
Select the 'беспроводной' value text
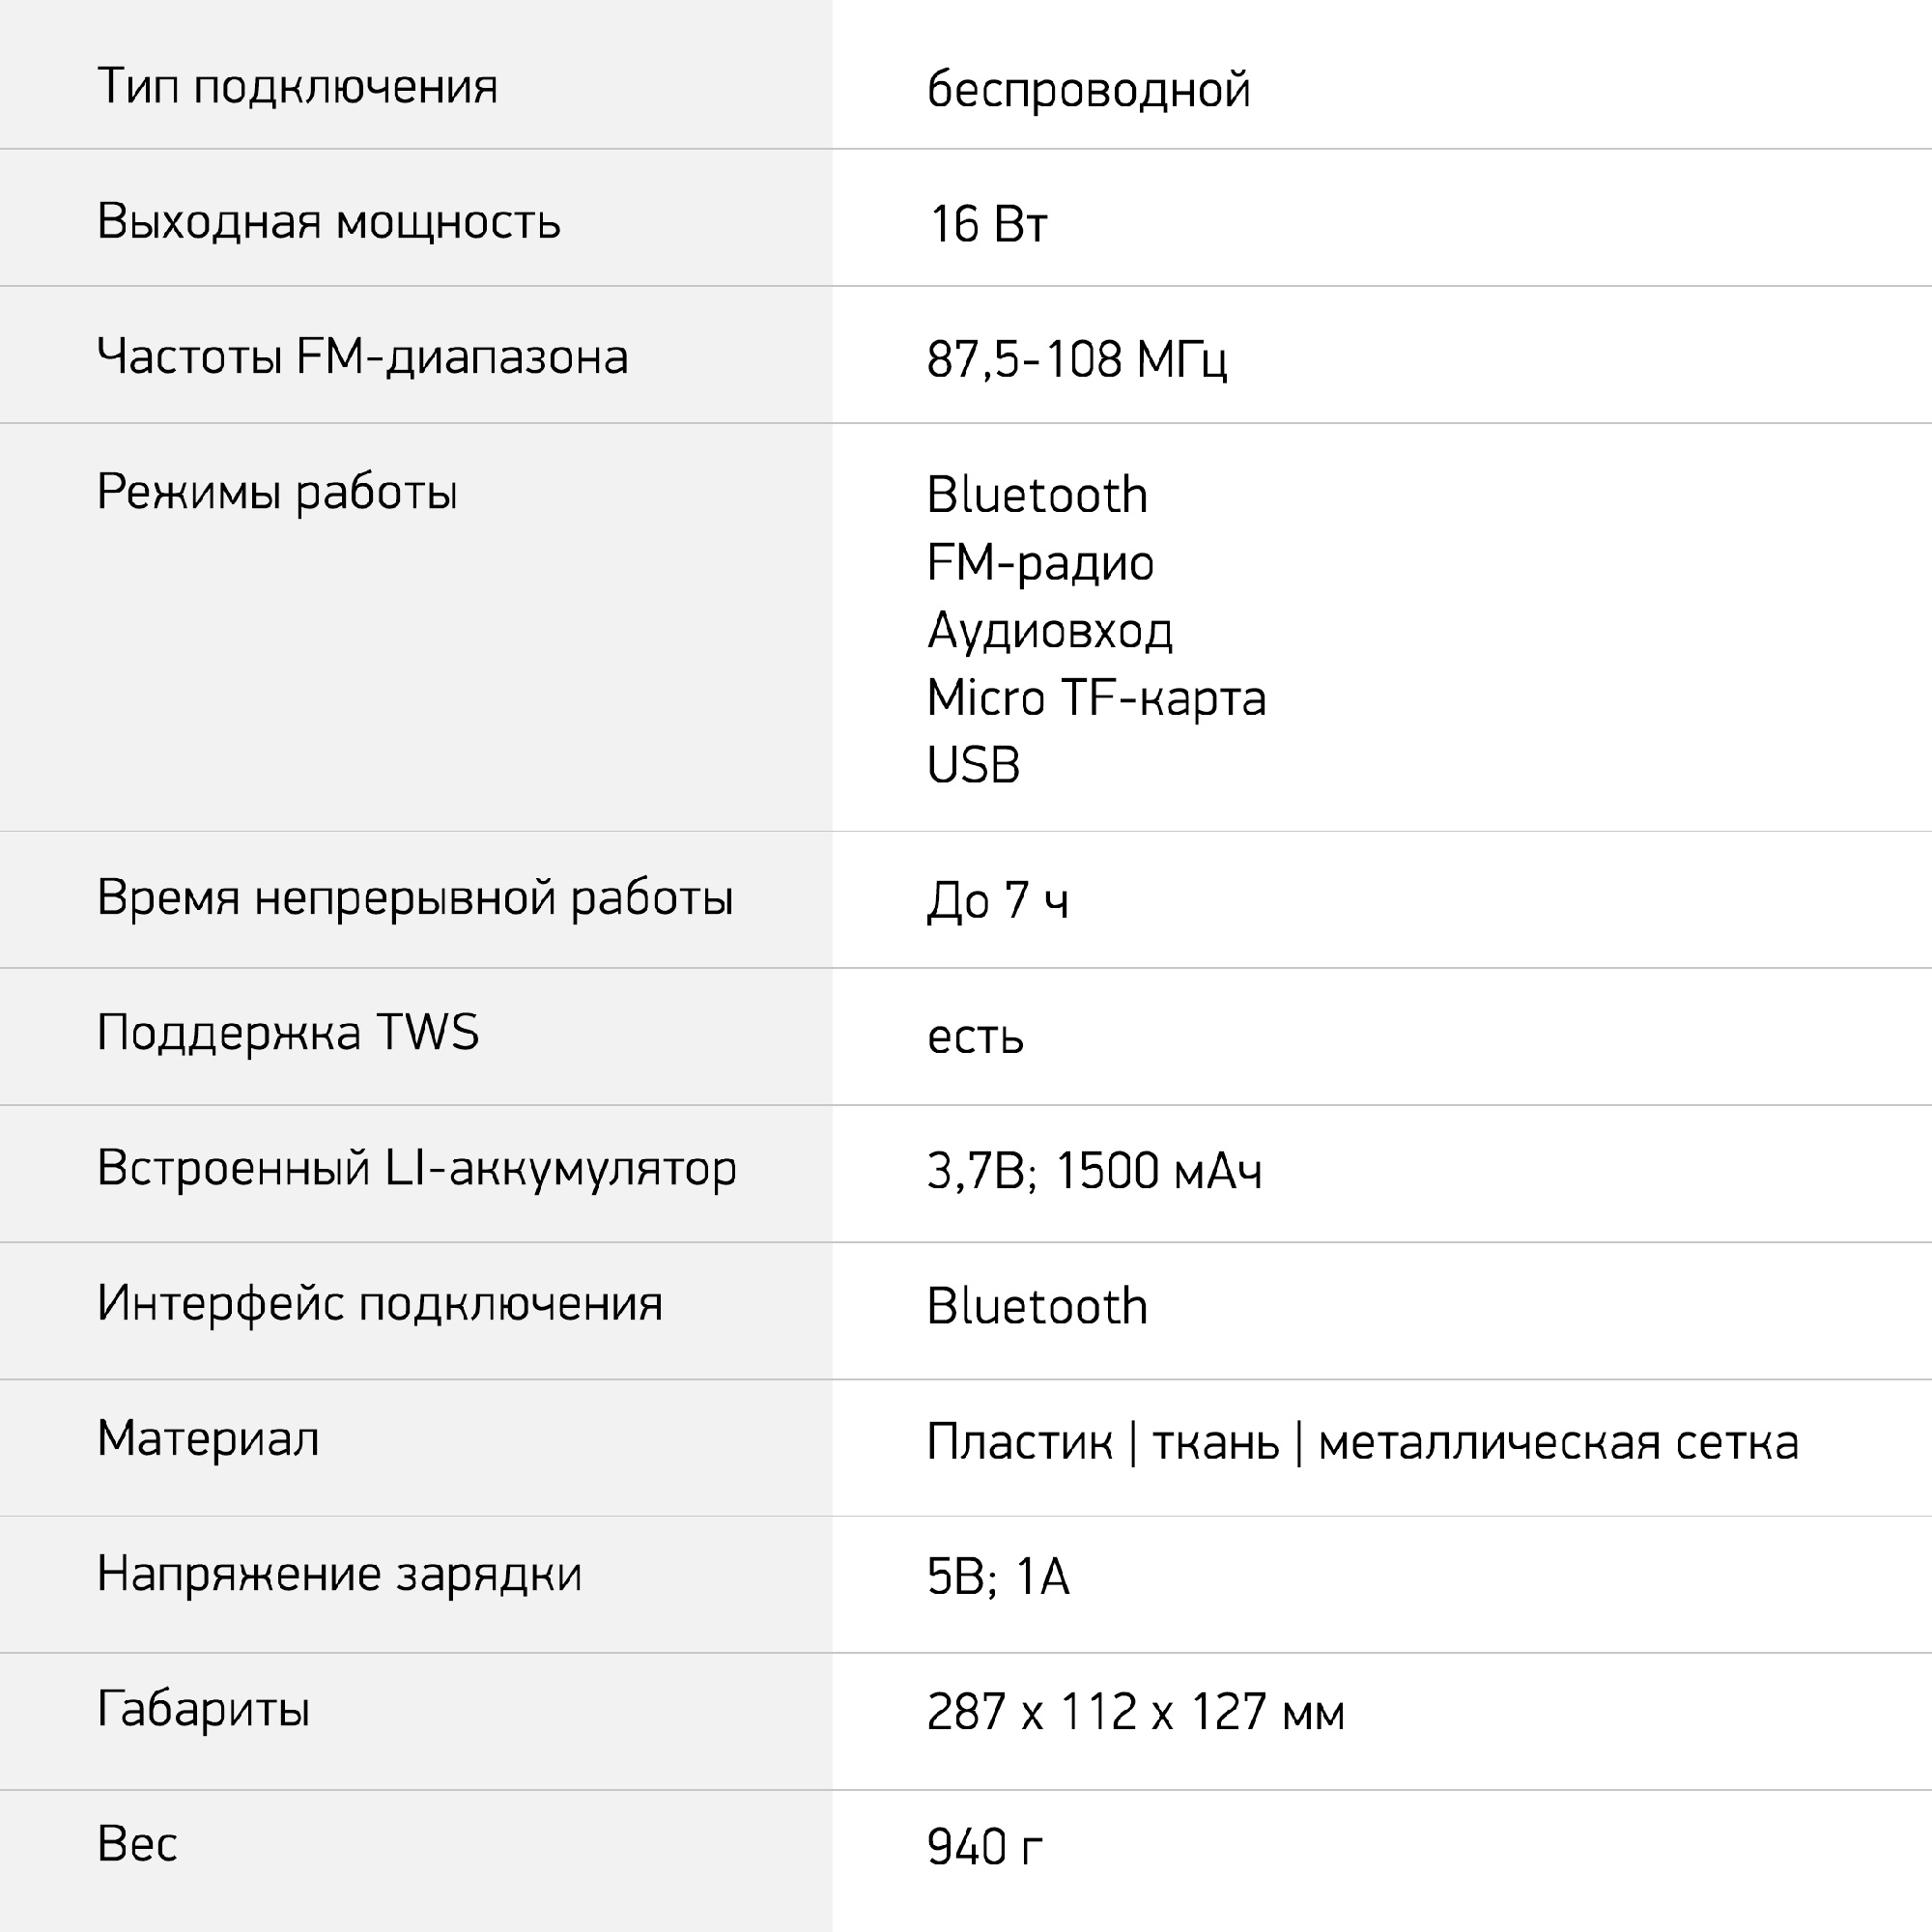point(1088,90)
